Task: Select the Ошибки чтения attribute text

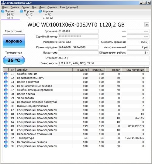Action: coord(27,74)
